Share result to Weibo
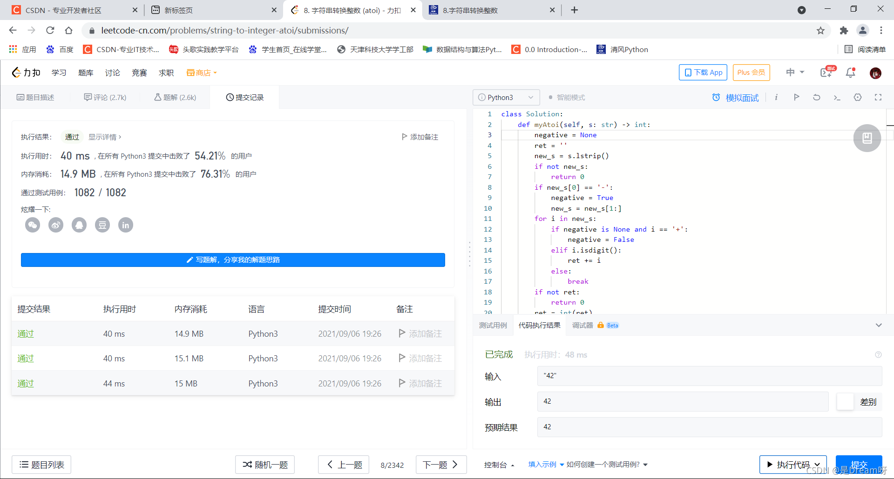Image resolution: width=894 pixels, height=479 pixels. tap(56, 225)
